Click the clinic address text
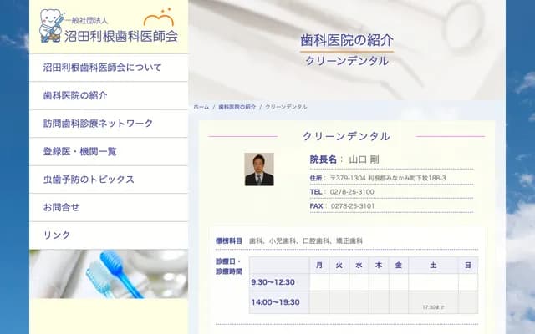Viewport: 535px width, 334px height. (388, 178)
